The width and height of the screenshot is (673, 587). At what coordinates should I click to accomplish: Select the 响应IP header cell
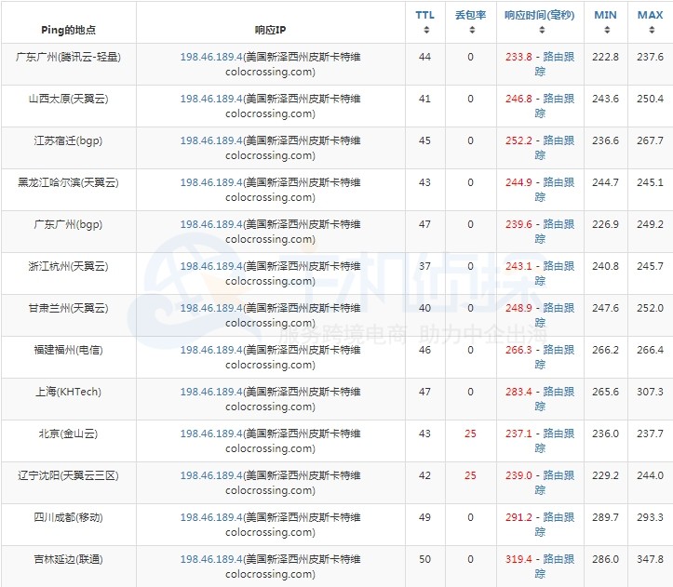point(271,22)
